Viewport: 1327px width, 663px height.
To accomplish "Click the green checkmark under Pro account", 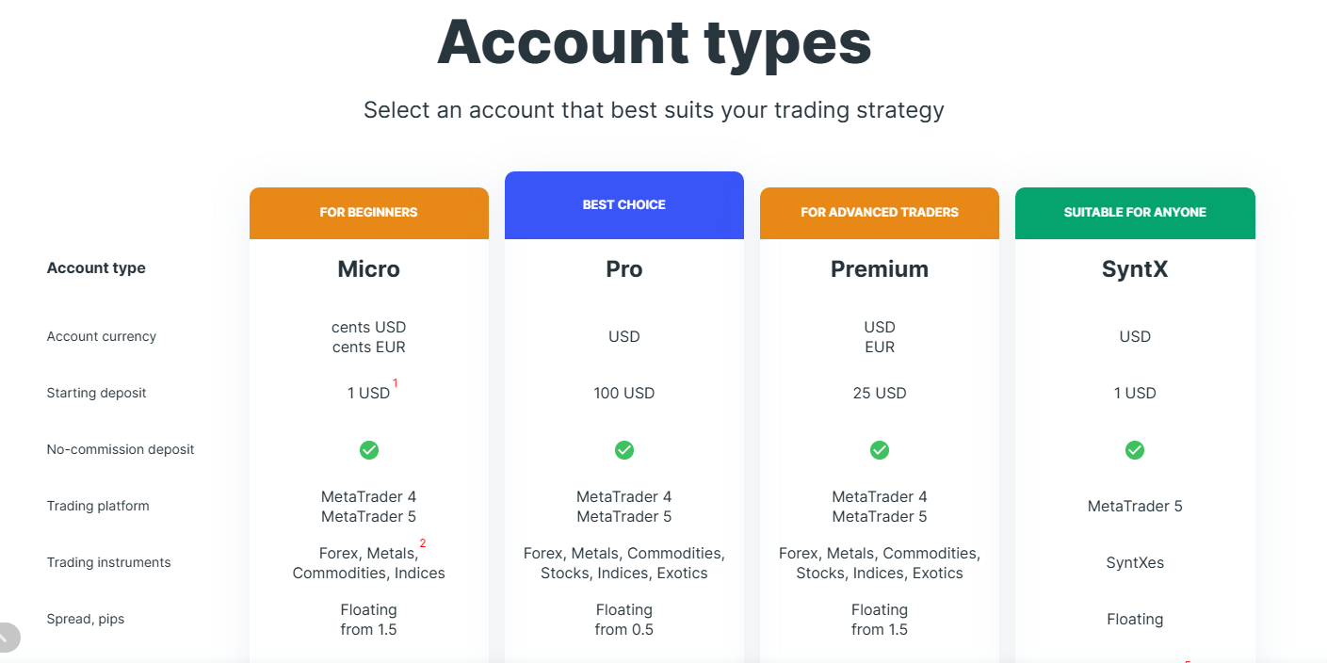I will [x=624, y=450].
